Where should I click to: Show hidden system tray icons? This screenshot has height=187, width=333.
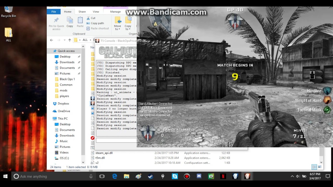(x=292, y=176)
